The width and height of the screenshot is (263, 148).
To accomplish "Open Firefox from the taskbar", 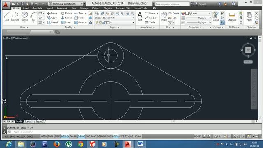I will pos(57,144).
